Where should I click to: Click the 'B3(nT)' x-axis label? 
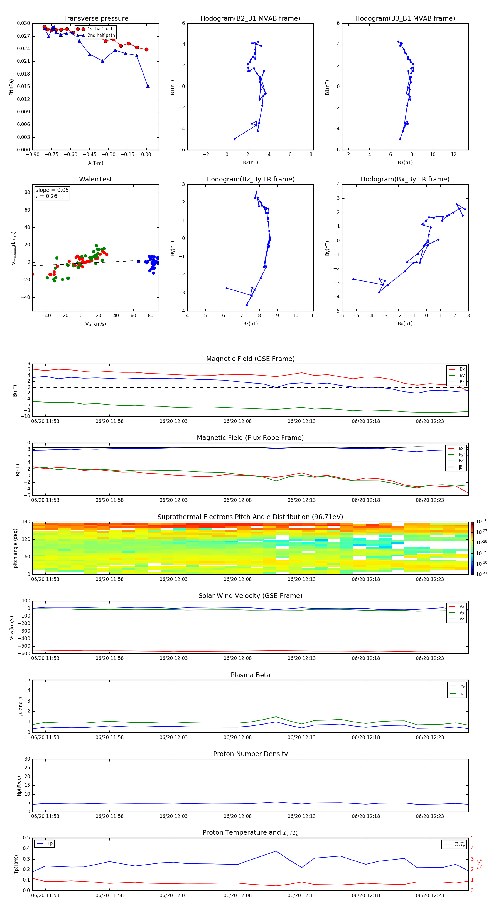[x=405, y=163]
